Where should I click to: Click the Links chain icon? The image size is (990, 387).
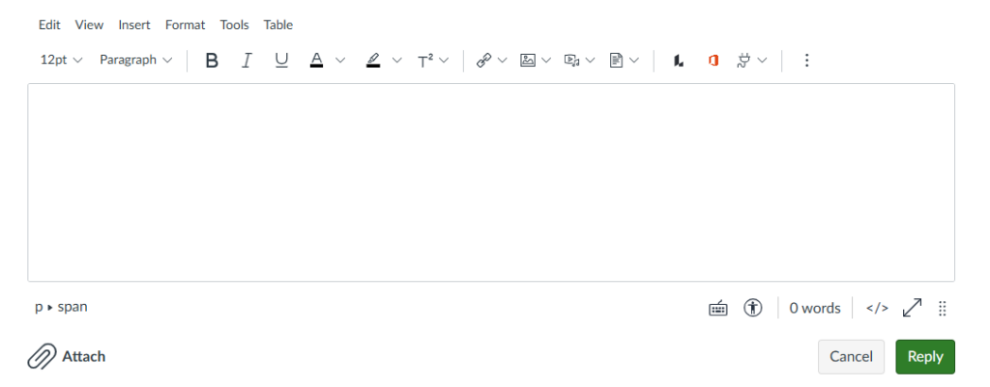click(484, 61)
